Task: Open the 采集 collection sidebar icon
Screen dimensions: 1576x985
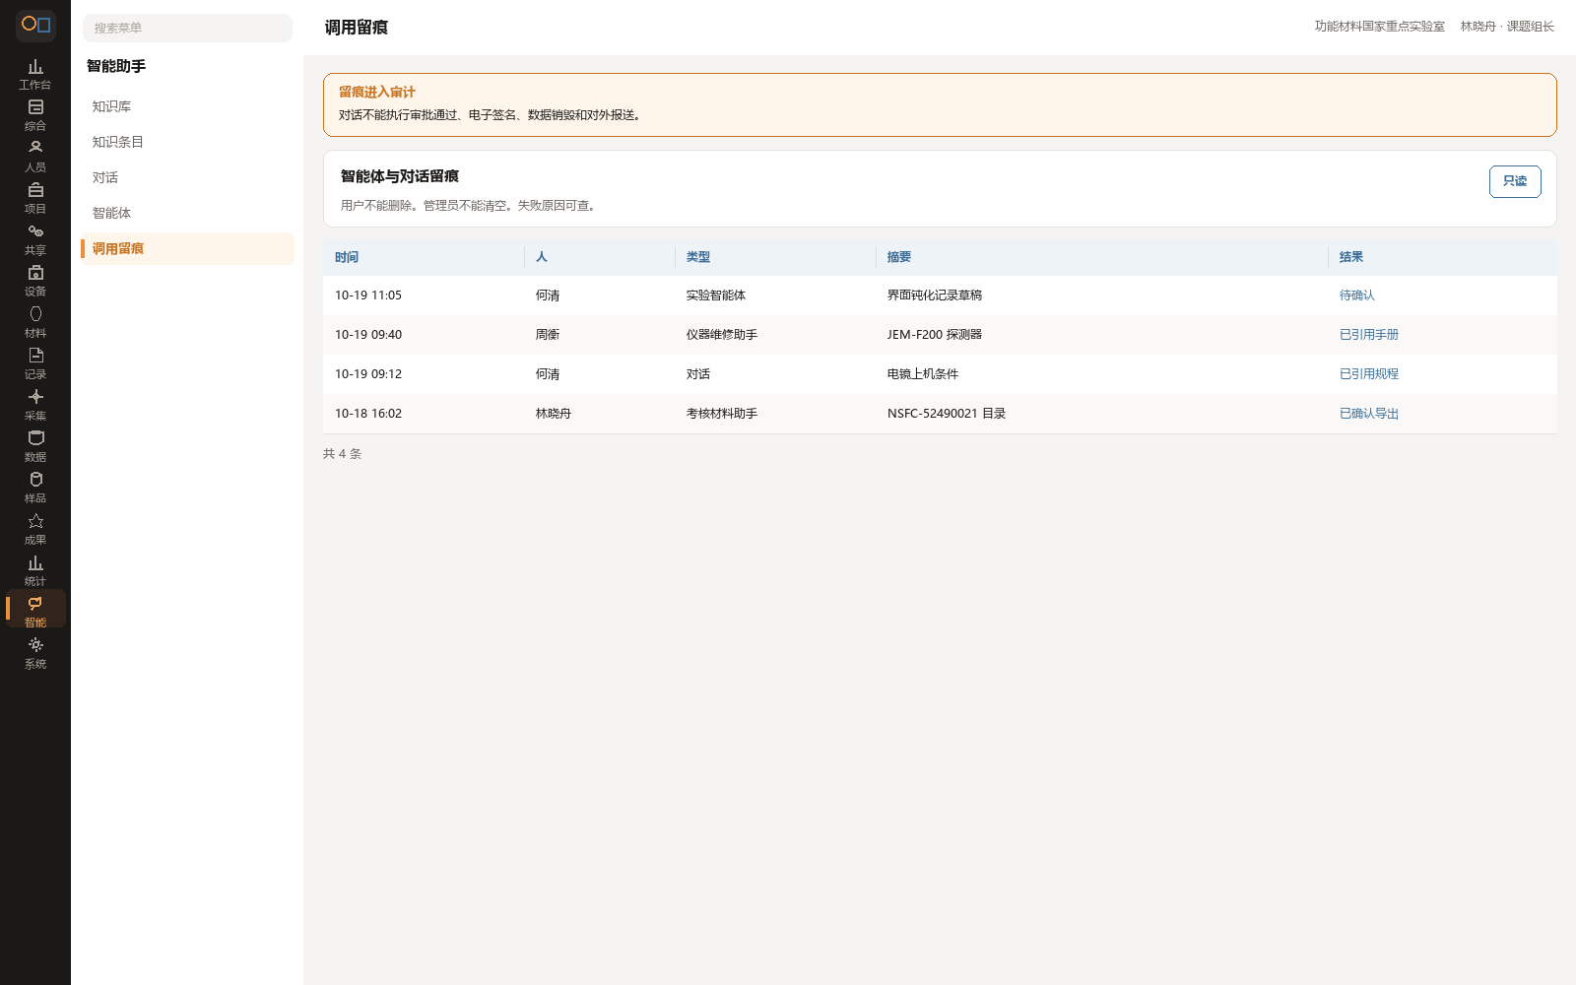Action: (35, 405)
